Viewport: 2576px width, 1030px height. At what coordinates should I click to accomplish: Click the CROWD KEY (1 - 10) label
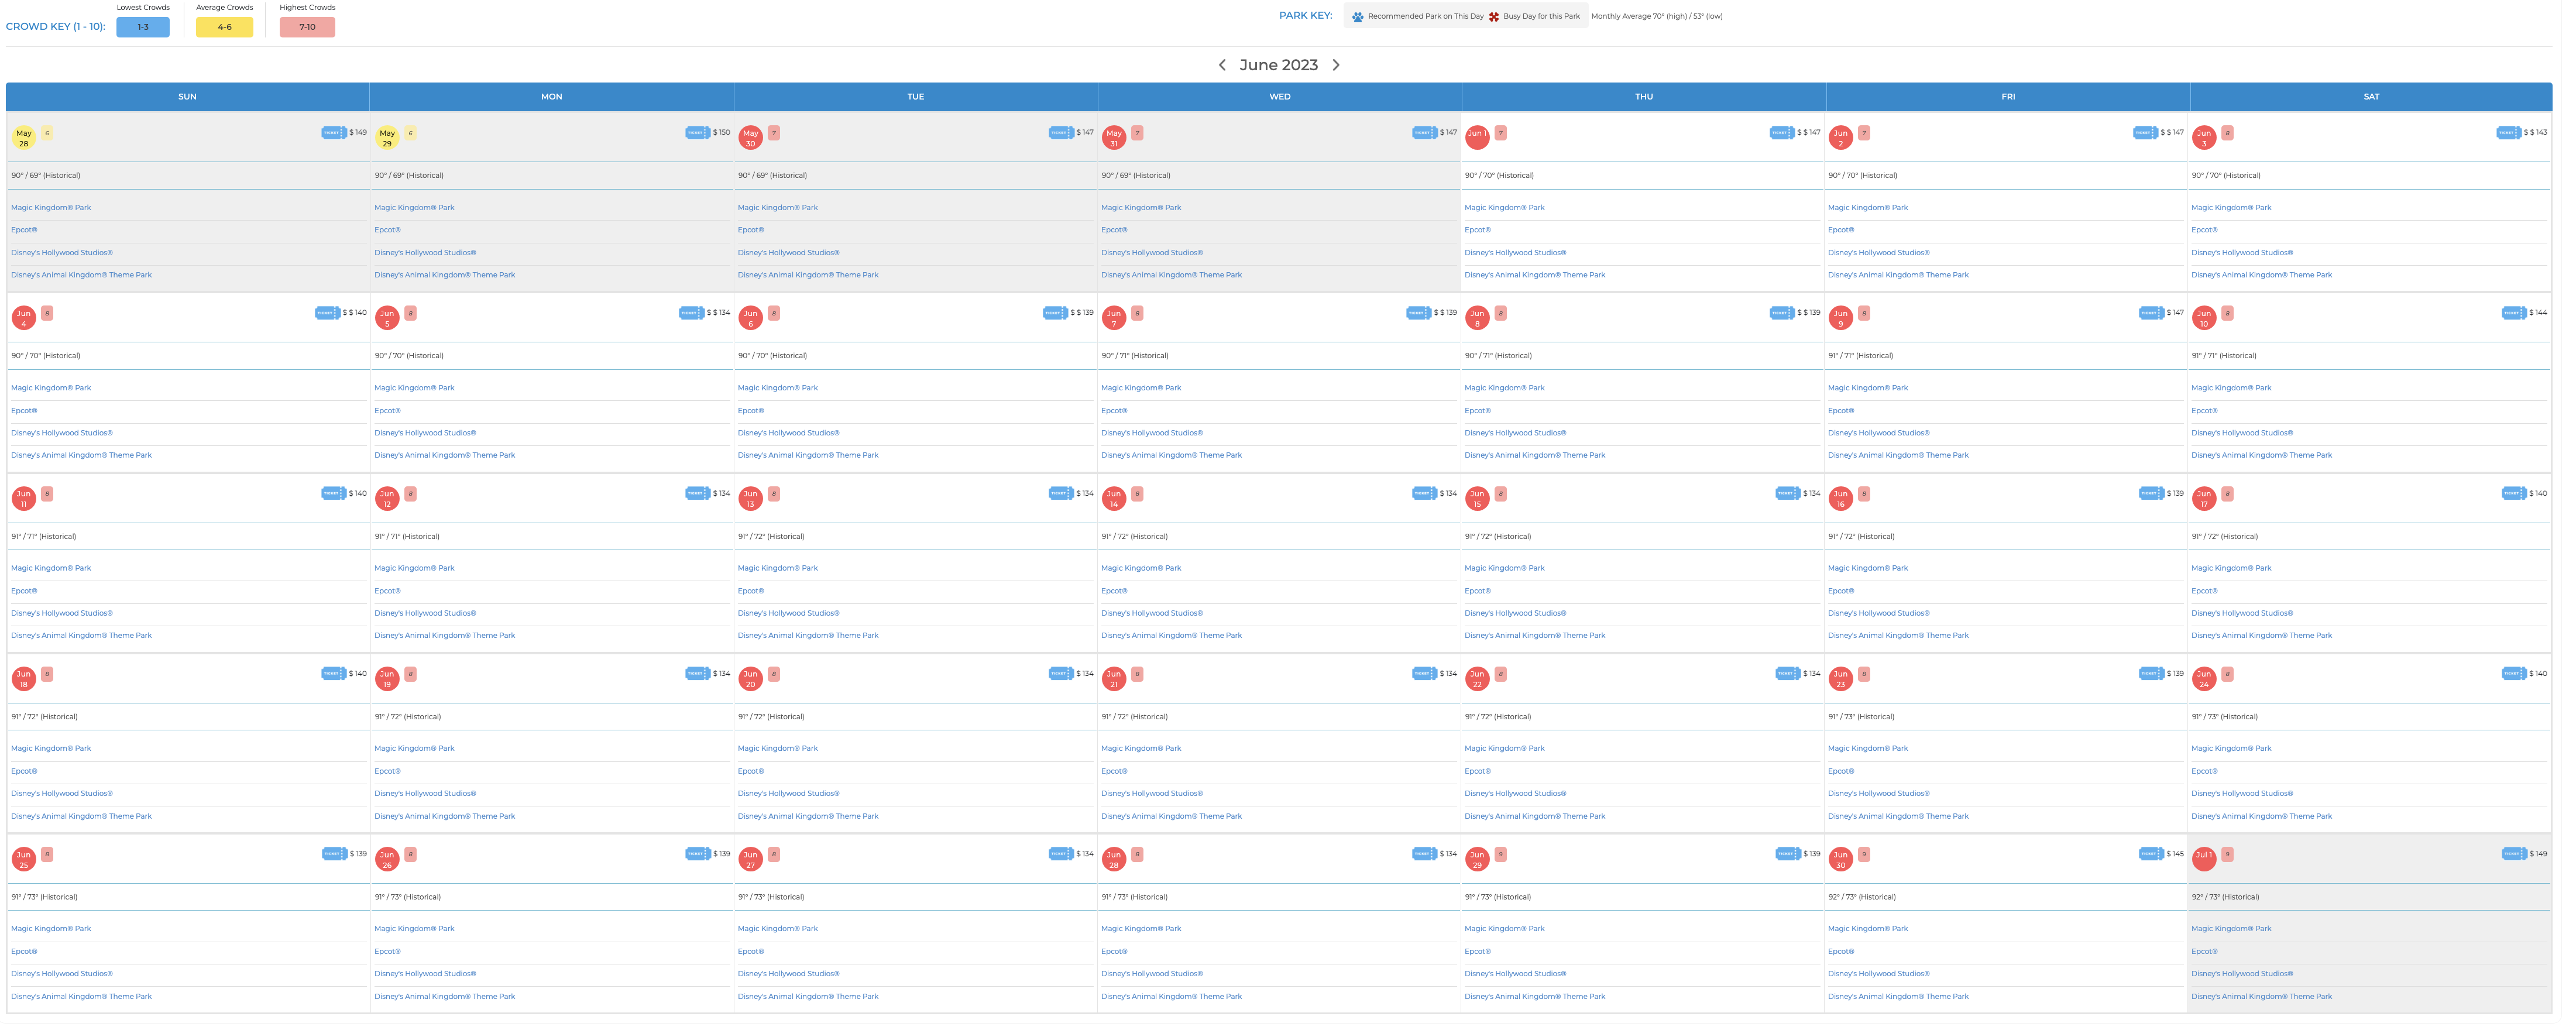55,27
